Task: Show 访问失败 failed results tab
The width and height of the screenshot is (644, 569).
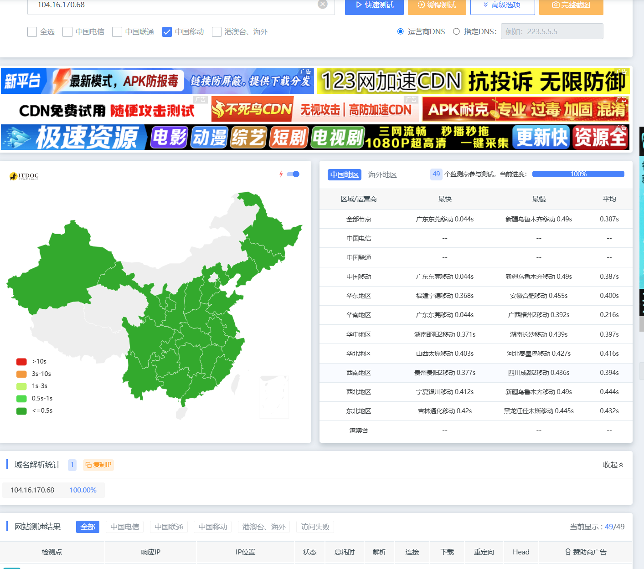Action: click(315, 527)
